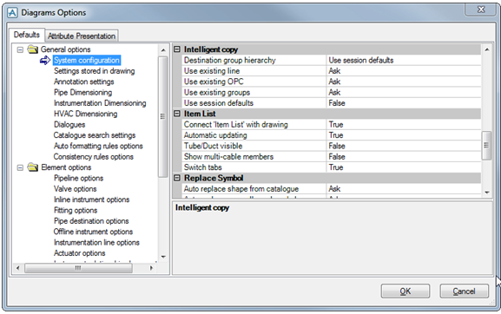501x314 pixels.
Task: Click the Destination group hierarchy value
Action: (x=404, y=61)
